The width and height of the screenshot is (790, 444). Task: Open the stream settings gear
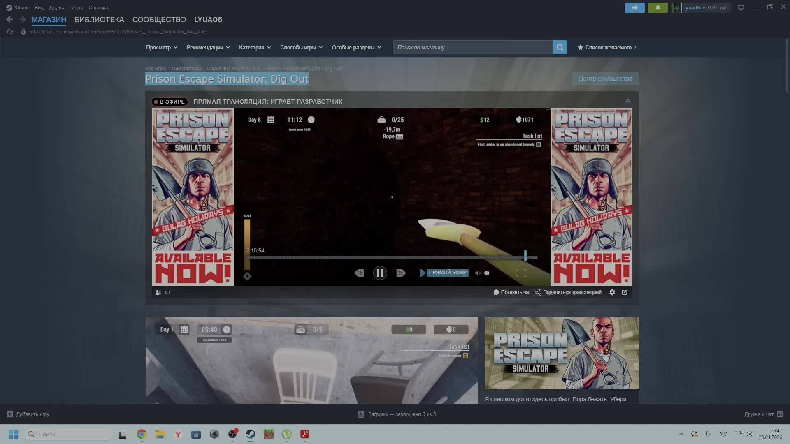click(612, 292)
